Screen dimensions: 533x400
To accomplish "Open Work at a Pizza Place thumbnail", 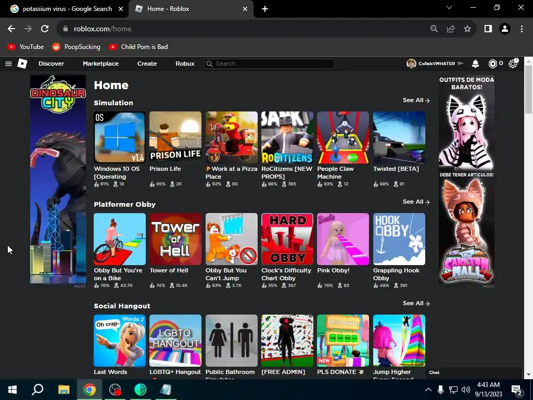I will click(x=232, y=137).
